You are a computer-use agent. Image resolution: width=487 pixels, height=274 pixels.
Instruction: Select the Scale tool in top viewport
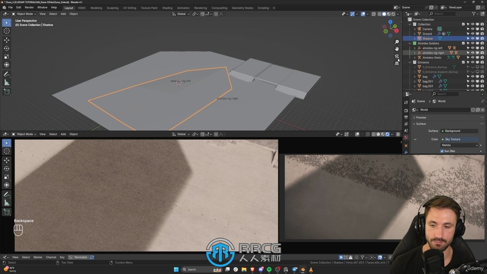[7, 57]
